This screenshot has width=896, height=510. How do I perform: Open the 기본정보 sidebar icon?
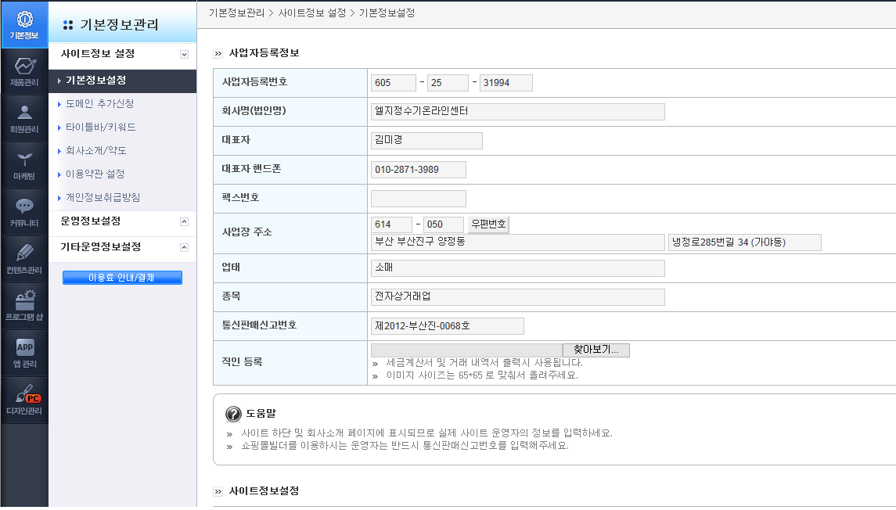point(24,25)
